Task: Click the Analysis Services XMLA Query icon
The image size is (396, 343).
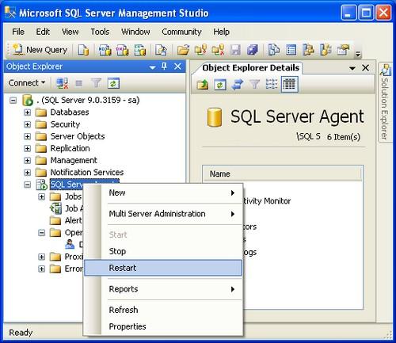Action: pos(140,50)
